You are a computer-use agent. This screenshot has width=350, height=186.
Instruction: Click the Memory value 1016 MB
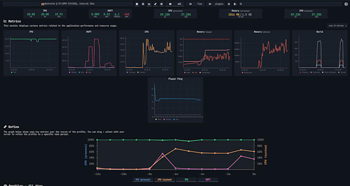click(x=233, y=14)
